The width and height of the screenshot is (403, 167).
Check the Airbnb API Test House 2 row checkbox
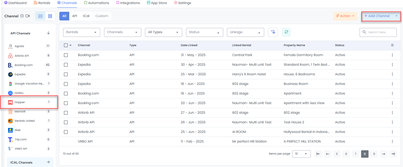click(66, 122)
